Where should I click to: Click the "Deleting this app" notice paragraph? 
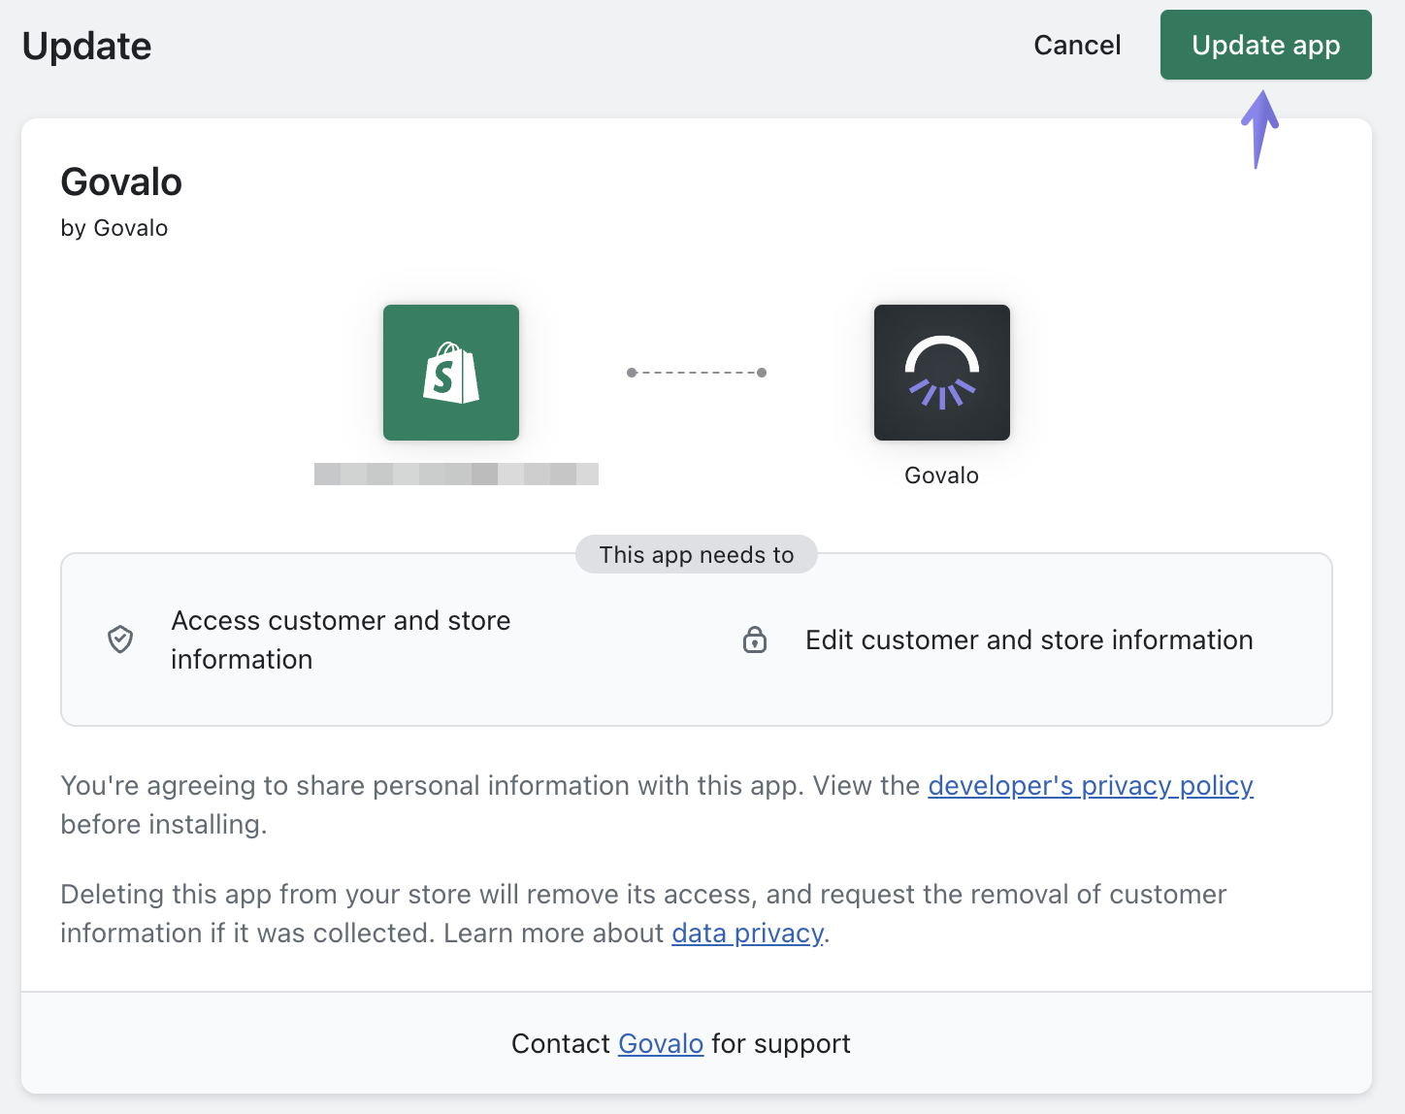tap(642, 913)
